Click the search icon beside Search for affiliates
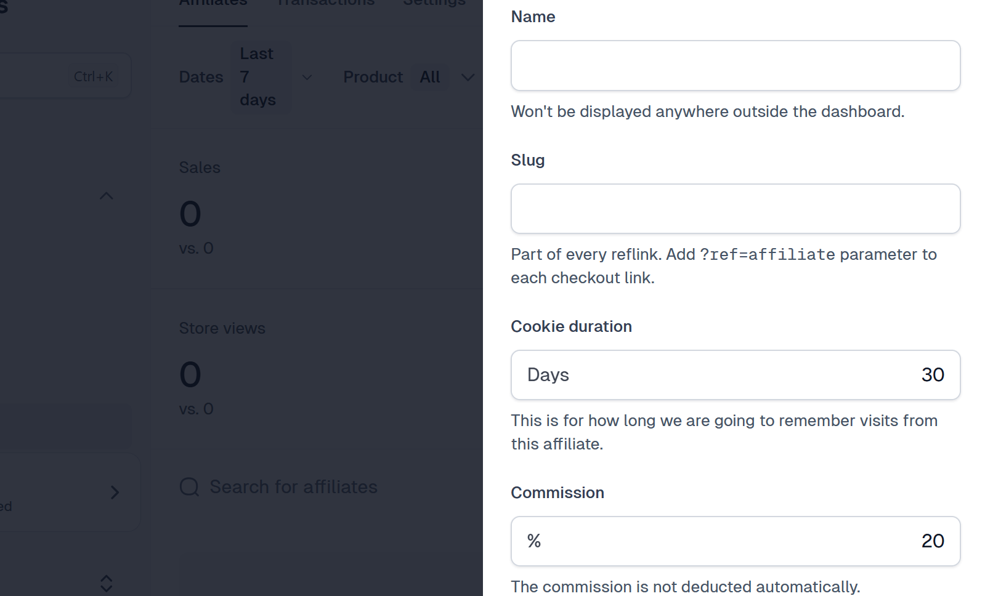985x596 pixels. point(189,487)
